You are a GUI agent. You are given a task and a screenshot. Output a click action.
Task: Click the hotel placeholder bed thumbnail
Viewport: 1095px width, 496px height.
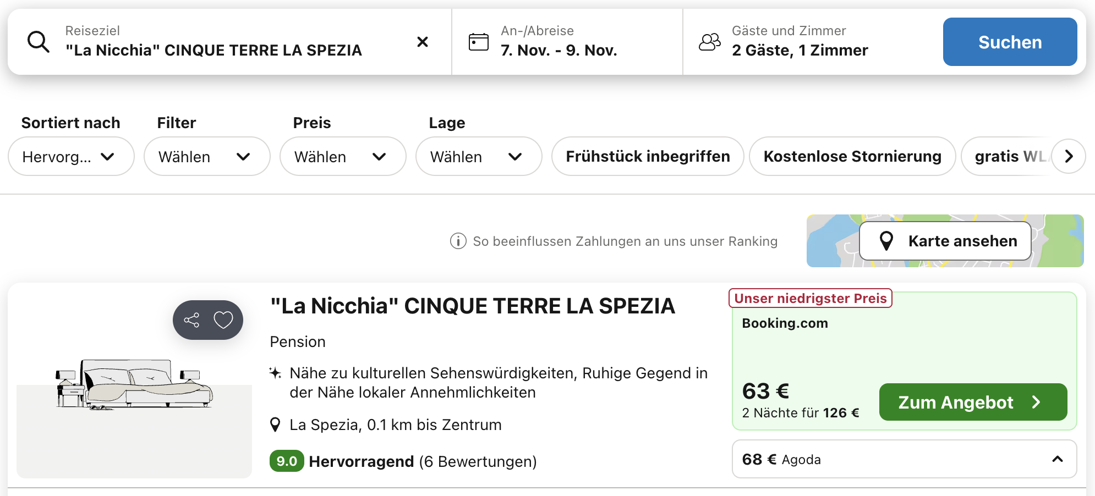134,385
